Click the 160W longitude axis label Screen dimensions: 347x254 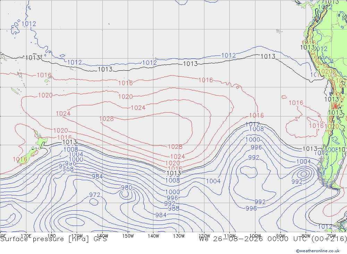coord(102,236)
